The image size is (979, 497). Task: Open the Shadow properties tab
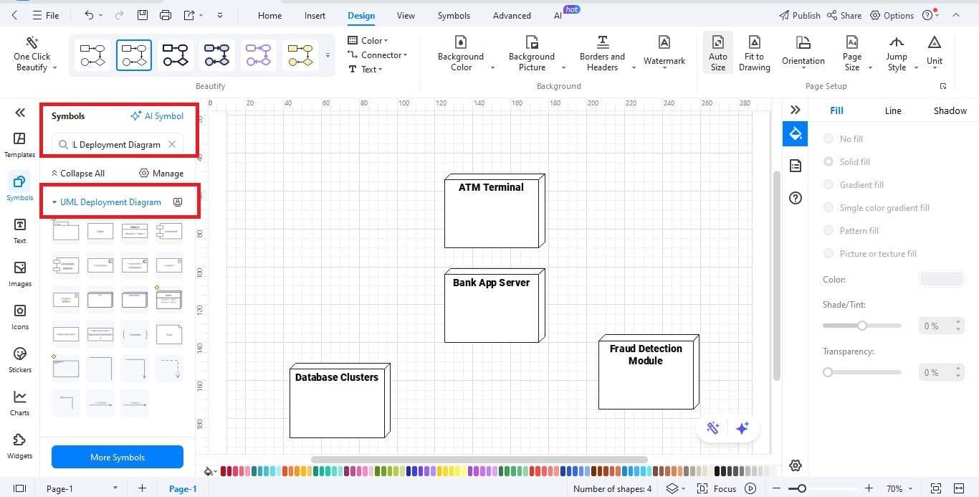pyautogui.click(x=950, y=110)
